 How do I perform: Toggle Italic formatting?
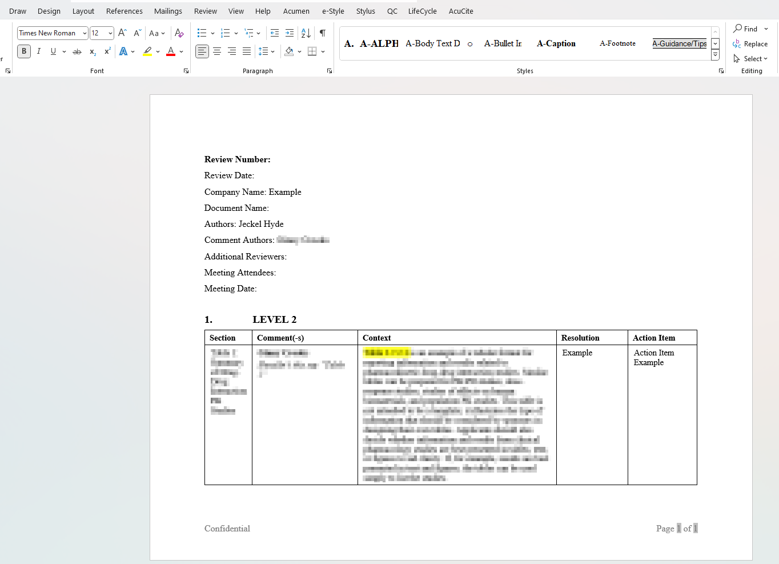39,51
